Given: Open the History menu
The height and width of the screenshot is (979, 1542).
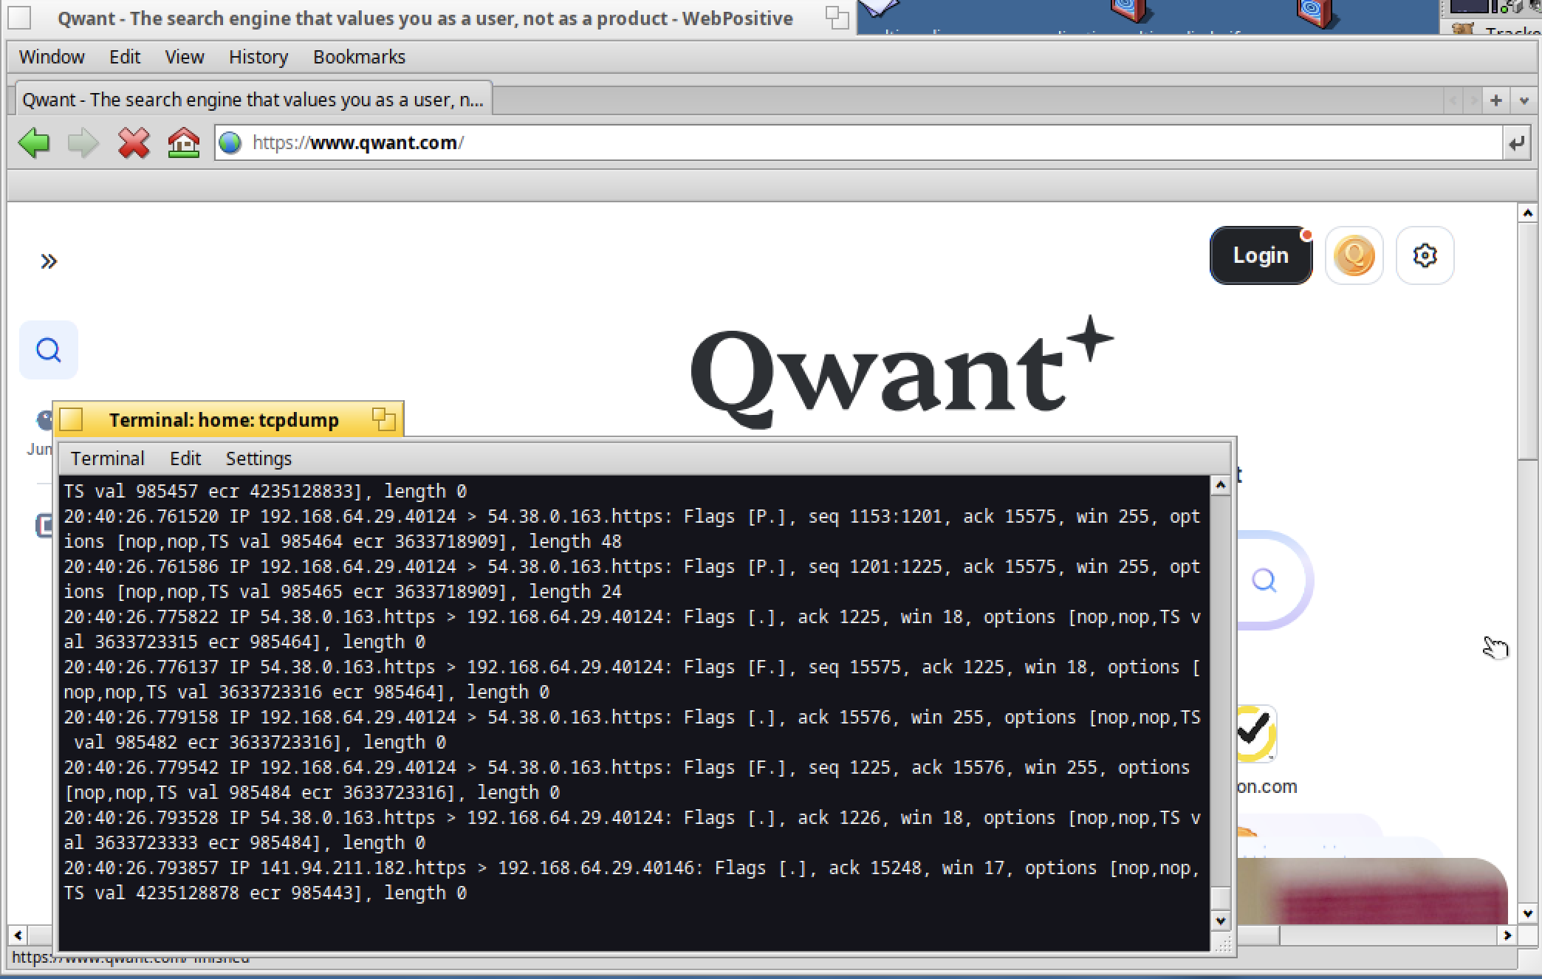Looking at the screenshot, I should tap(258, 57).
